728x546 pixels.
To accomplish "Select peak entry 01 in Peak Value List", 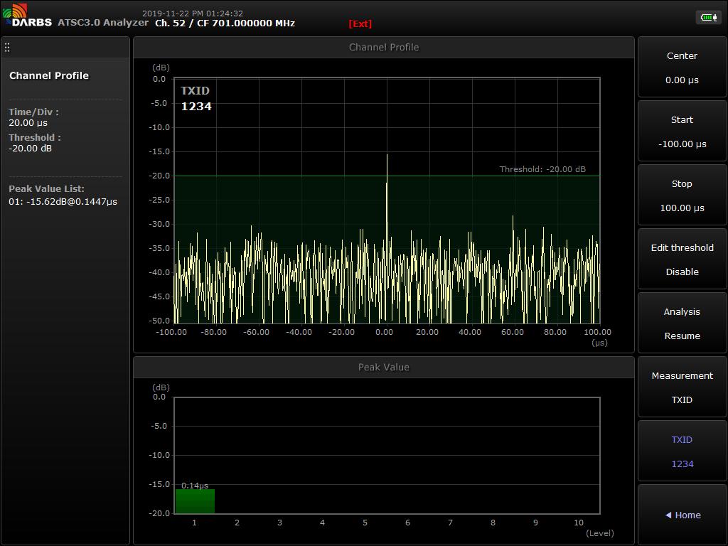I will pos(63,201).
